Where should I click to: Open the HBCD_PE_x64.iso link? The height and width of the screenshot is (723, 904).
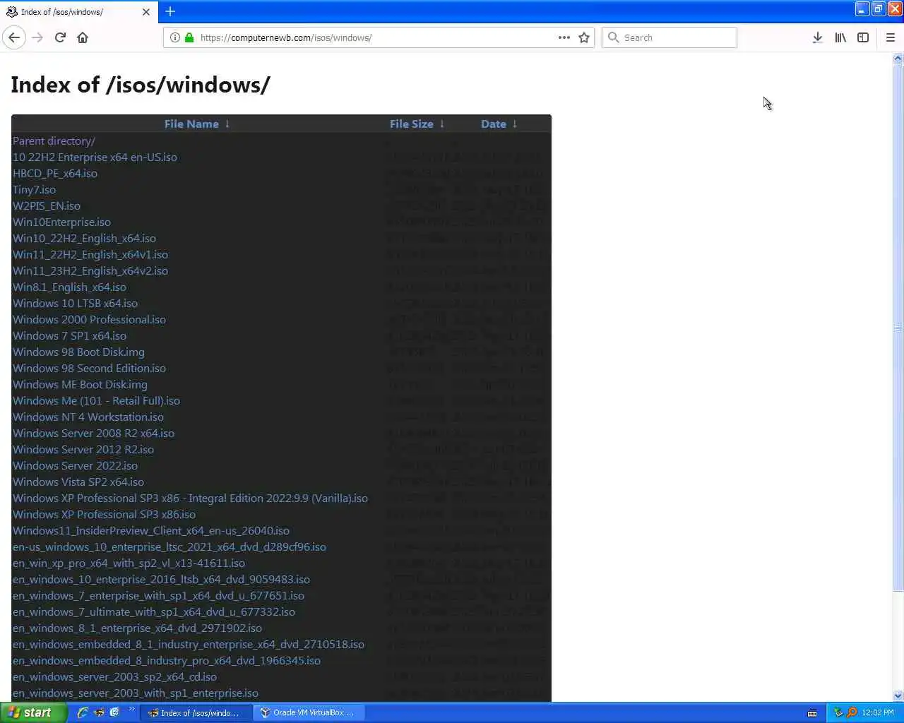click(55, 173)
